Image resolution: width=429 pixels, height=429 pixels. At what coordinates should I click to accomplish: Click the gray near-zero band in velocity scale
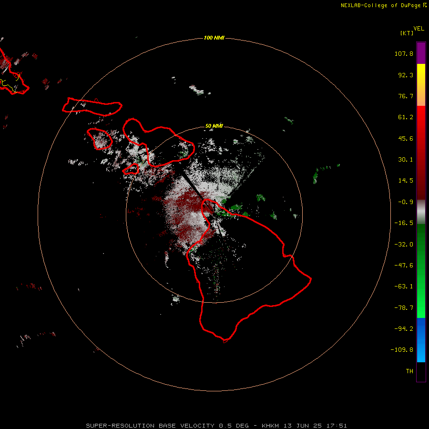[421, 212]
